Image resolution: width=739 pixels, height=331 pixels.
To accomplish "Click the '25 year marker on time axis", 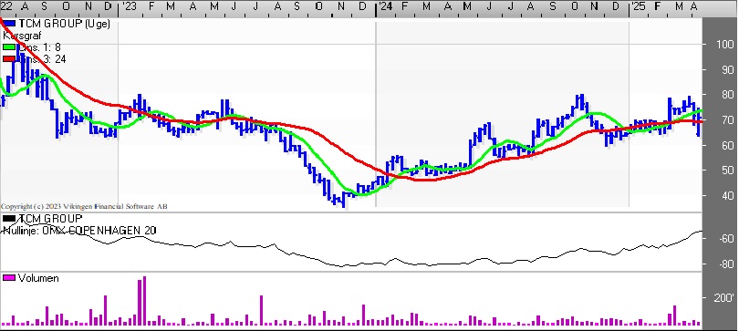I will pyautogui.click(x=638, y=6).
